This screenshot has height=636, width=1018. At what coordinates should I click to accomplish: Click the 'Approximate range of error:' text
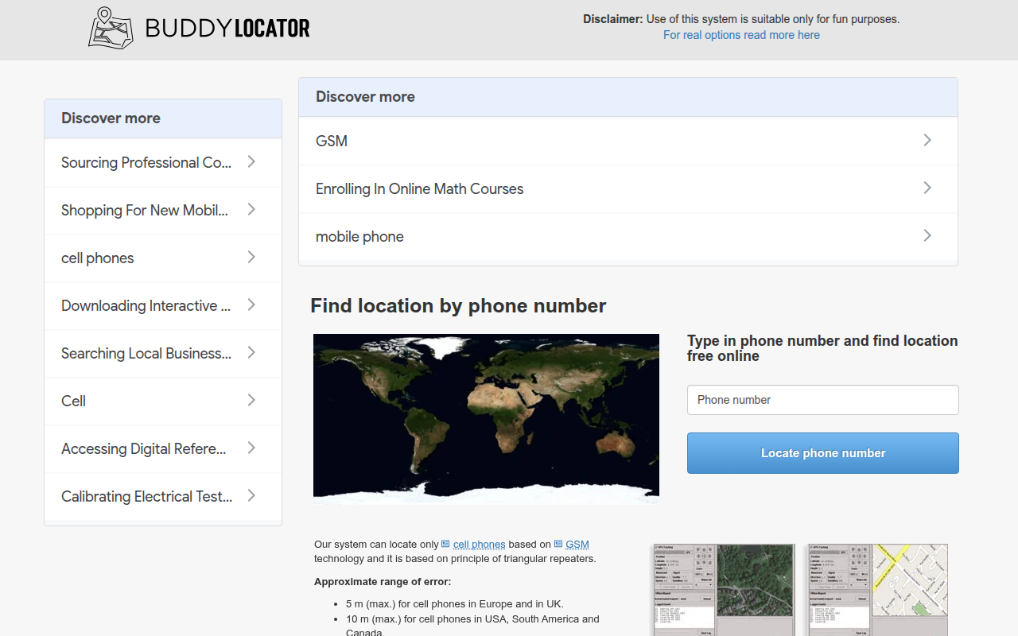coord(383,582)
